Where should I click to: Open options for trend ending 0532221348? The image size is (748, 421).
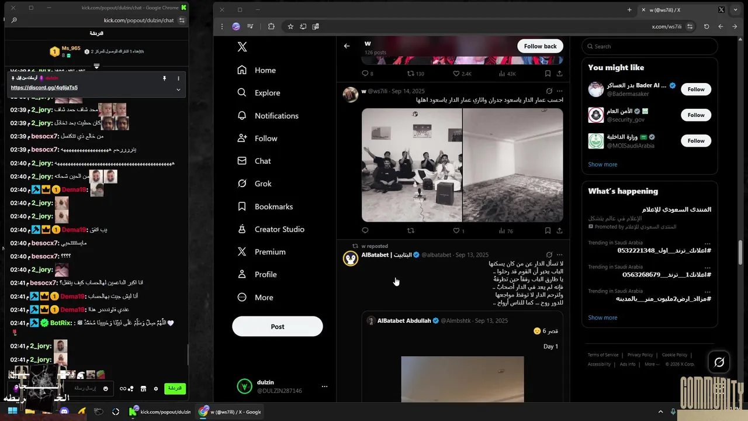(708, 243)
